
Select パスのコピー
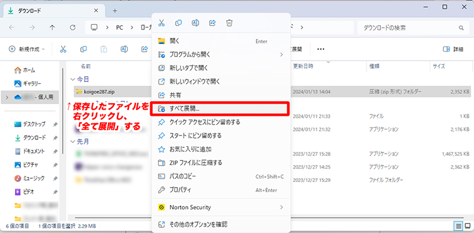(221, 176)
